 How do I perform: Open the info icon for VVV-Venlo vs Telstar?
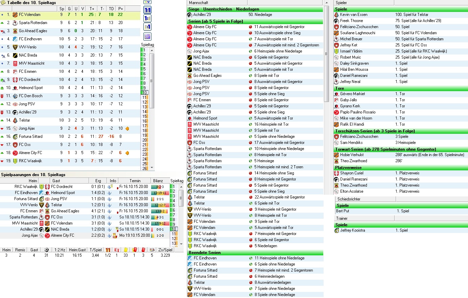(110, 205)
